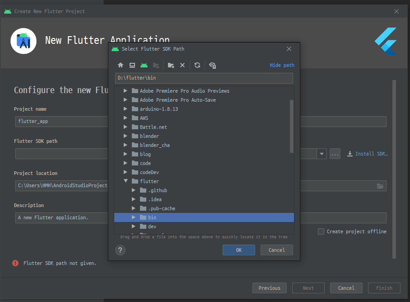410x302 pixels.
Task: Select blender folder in tree
Action: [x=149, y=136]
